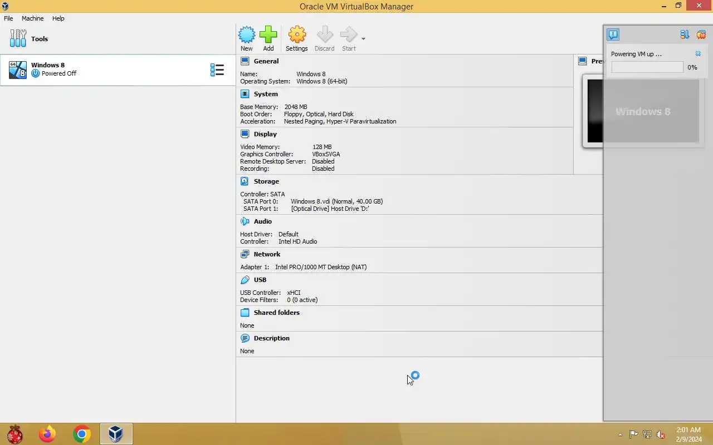Screen dimensions: 713x445
Task: Click the Network section adapter icon
Action: [245, 254]
